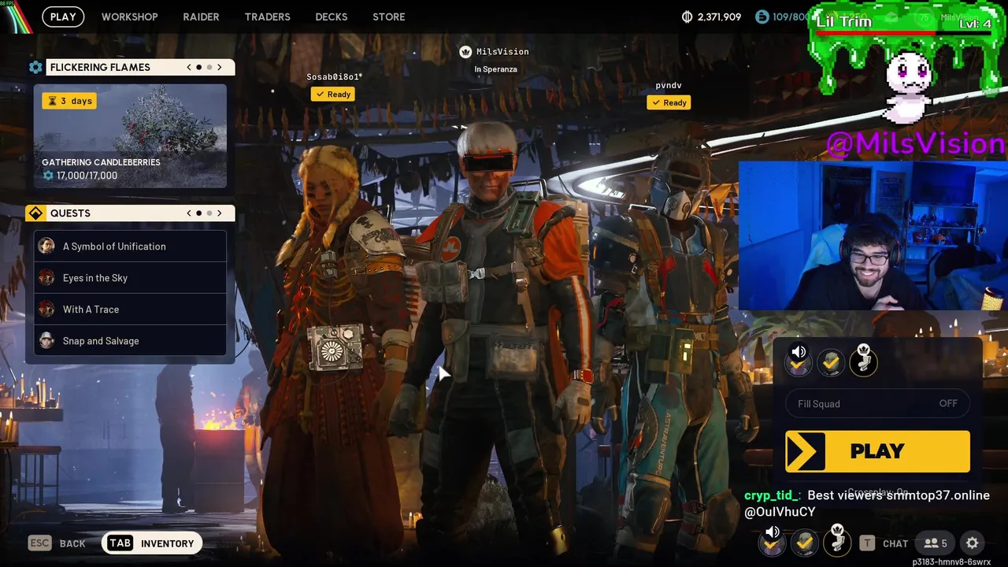
Task: Select first page dot in Quests header
Action: [199, 213]
